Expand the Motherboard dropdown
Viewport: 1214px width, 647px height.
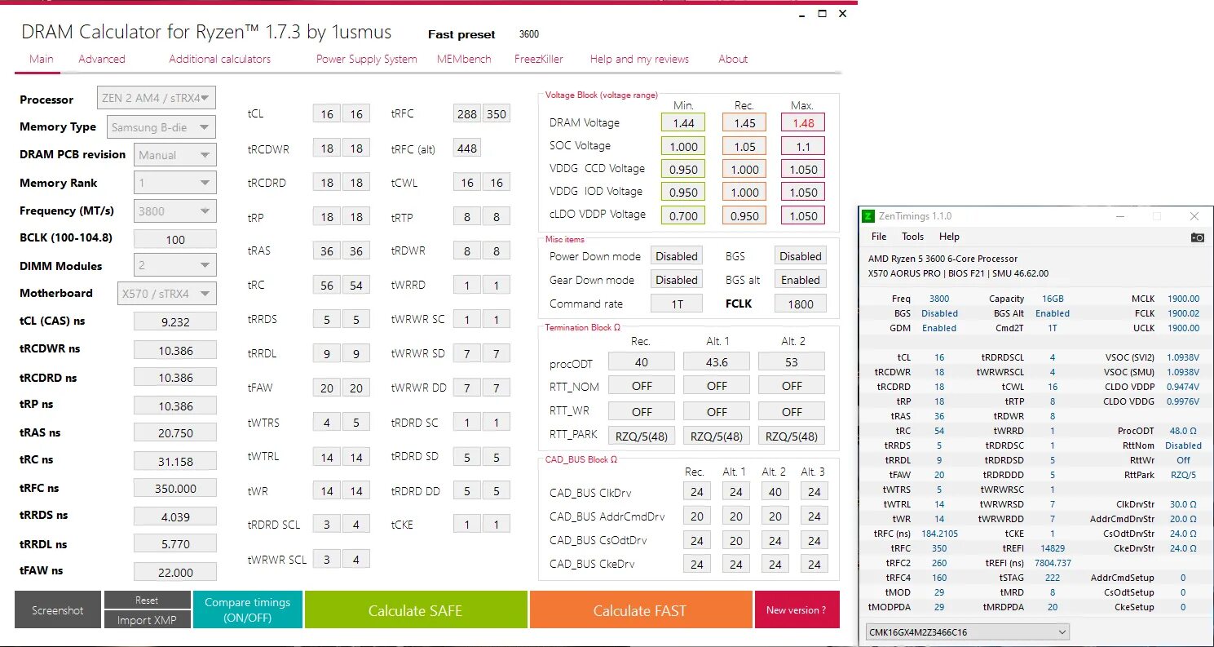click(166, 293)
